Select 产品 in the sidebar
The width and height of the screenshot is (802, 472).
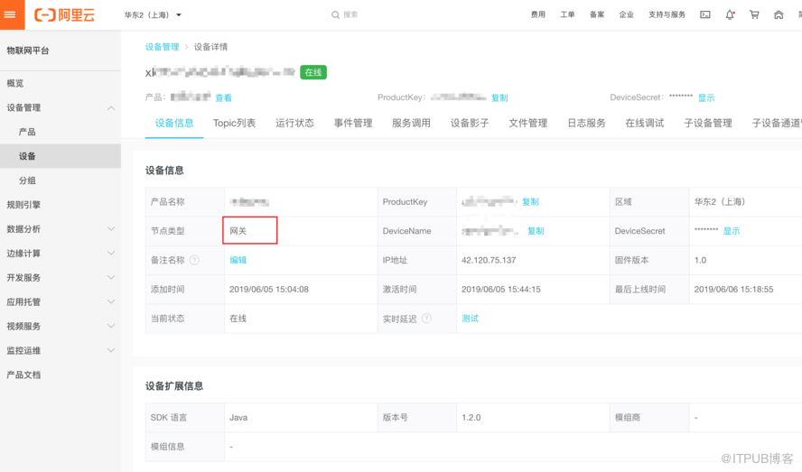click(x=27, y=132)
